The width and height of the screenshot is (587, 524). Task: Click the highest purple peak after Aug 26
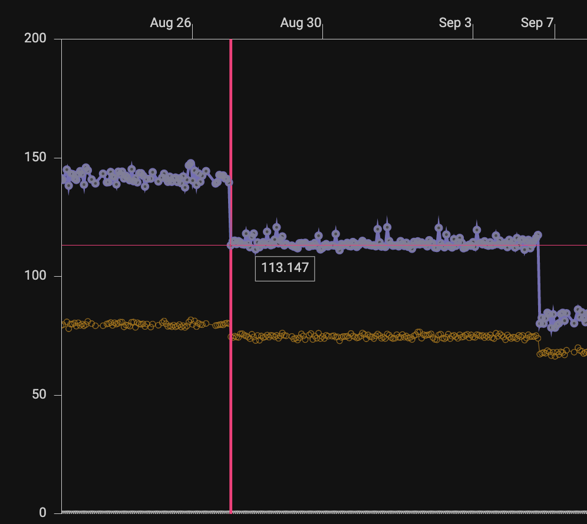tap(190, 164)
